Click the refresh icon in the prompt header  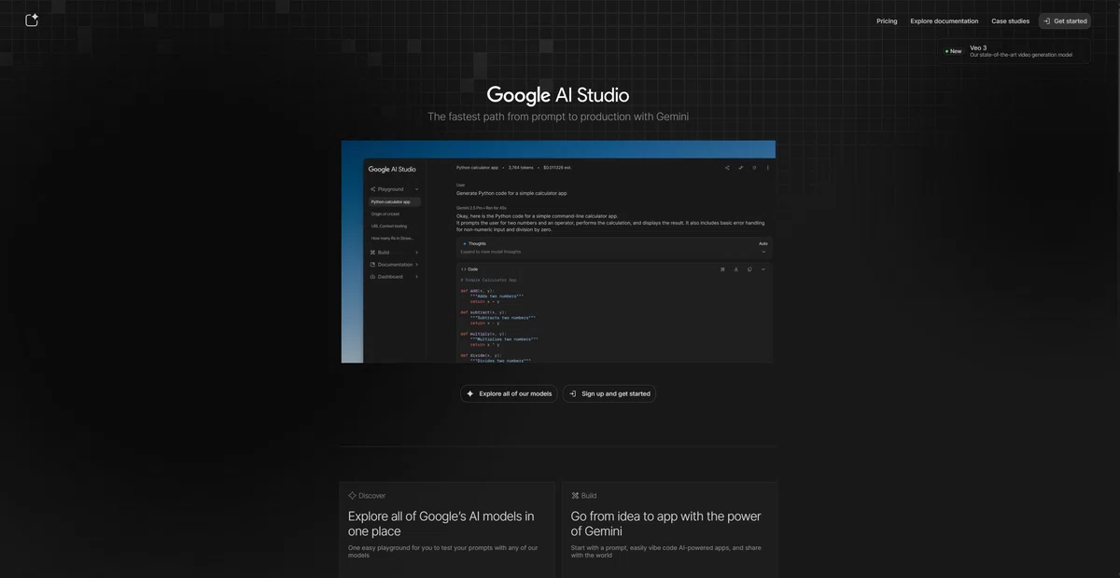pos(754,168)
